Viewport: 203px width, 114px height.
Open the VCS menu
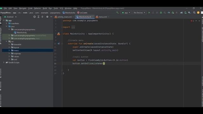click(61, 9)
